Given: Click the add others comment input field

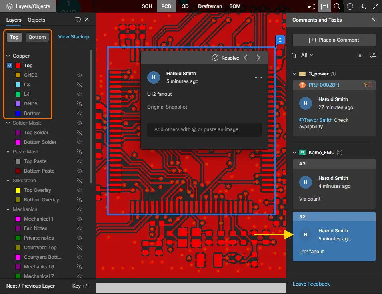Looking at the screenshot, I should tap(204, 129).
